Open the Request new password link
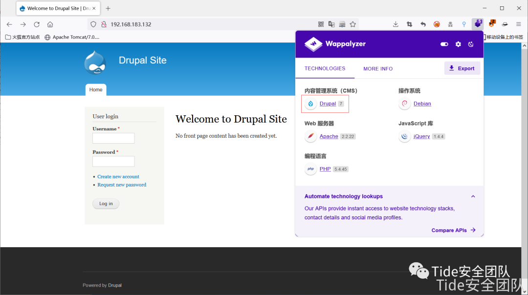 click(x=122, y=185)
